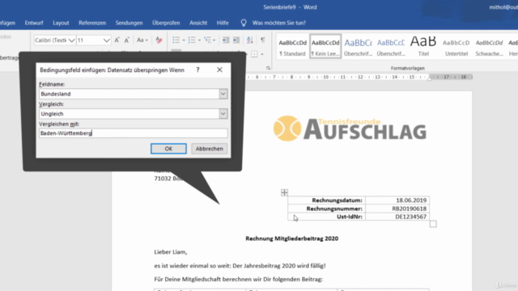Clear all formatting eraser icon
This screenshot has height=291, width=518.
159,40
